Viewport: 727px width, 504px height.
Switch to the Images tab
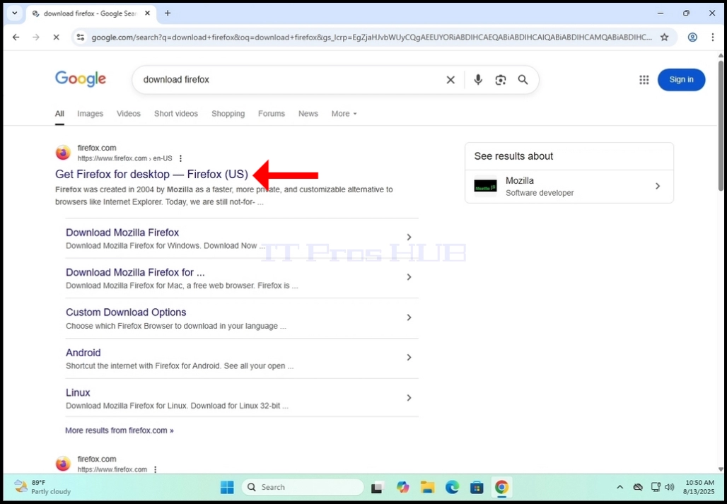coord(90,114)
